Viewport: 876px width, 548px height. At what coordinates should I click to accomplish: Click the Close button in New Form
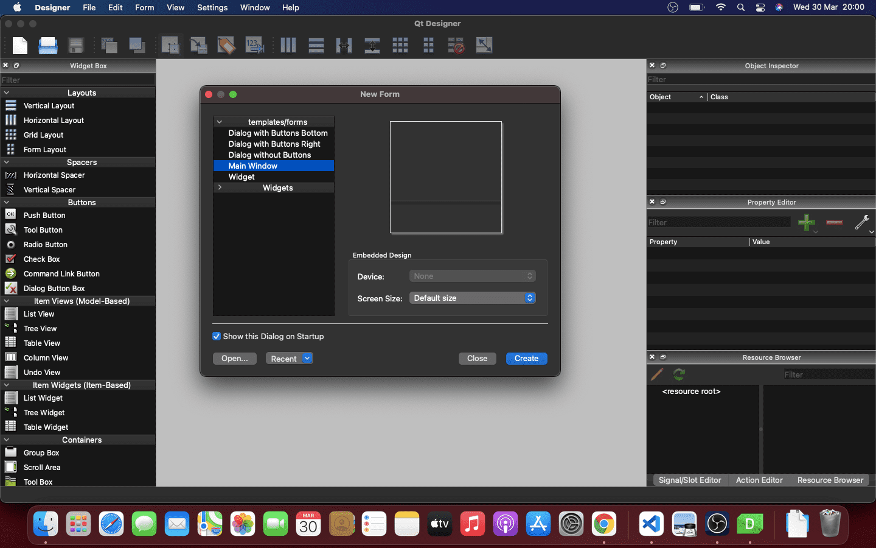(477, 358)
